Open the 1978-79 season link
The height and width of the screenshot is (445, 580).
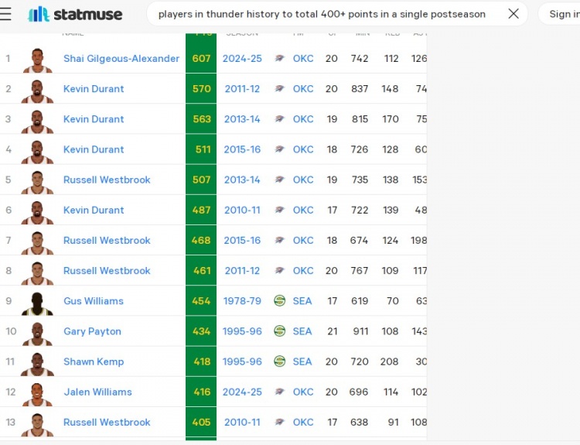242,301
